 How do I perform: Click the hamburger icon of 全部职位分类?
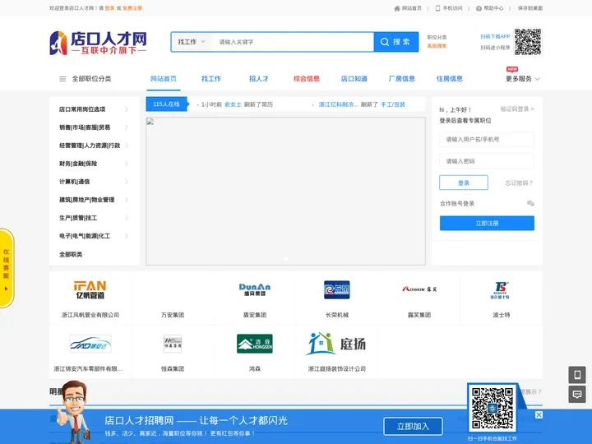[62, 79]
